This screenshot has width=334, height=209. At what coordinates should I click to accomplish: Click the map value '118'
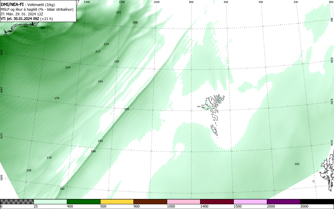tap(49, 158)
